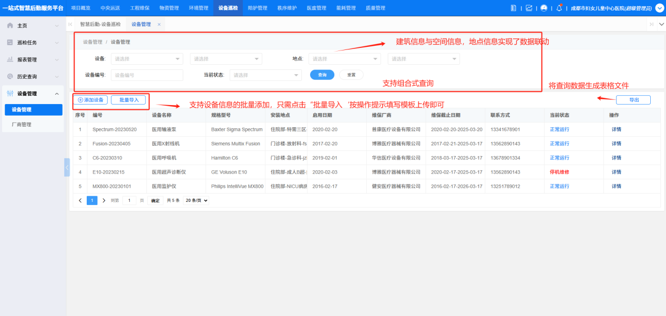
Task: Open 厂商管理 in the sidebar
Action: (22, 125)
